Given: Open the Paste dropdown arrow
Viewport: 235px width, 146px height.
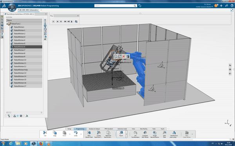Looking at the screenshot, I should tap(70, 134).
